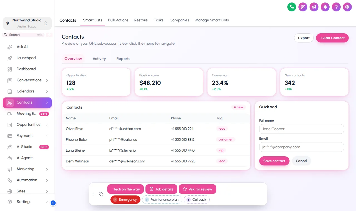The width and height of the screenshot is (356, 211).
Task: Open the Companies tab
Action: click(179, 20)
